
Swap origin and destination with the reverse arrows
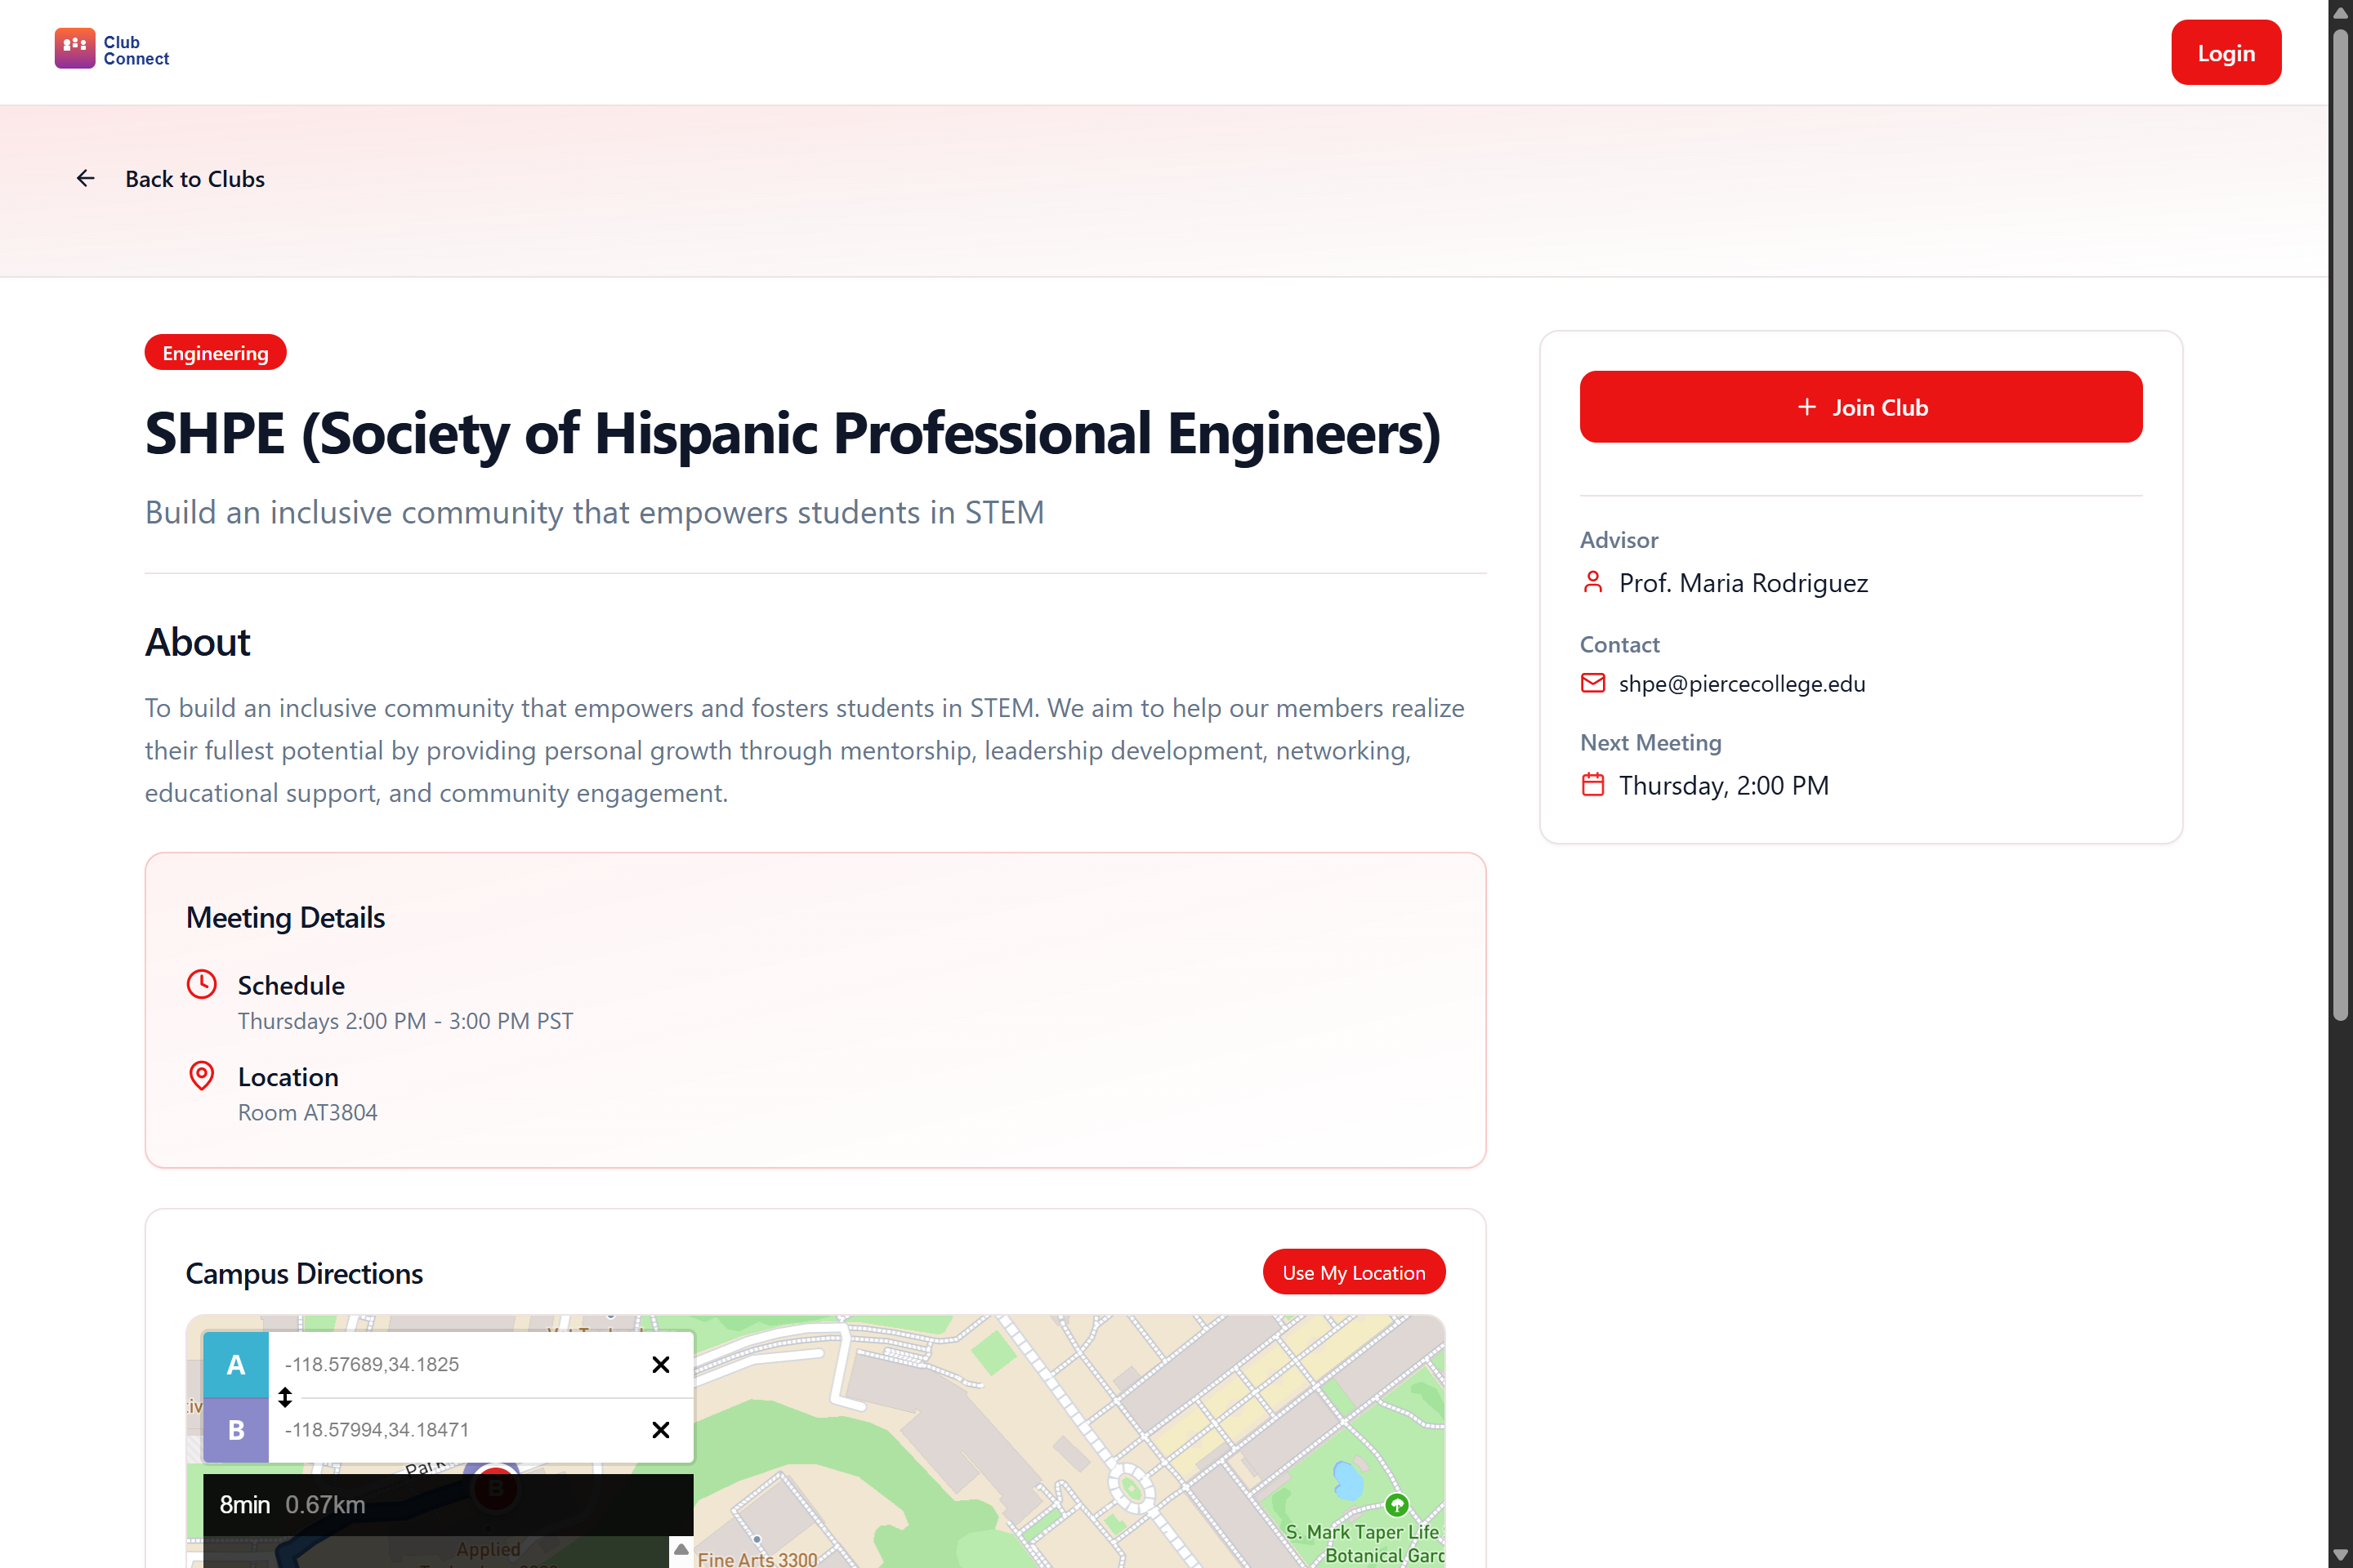(x=285, y=1397)
